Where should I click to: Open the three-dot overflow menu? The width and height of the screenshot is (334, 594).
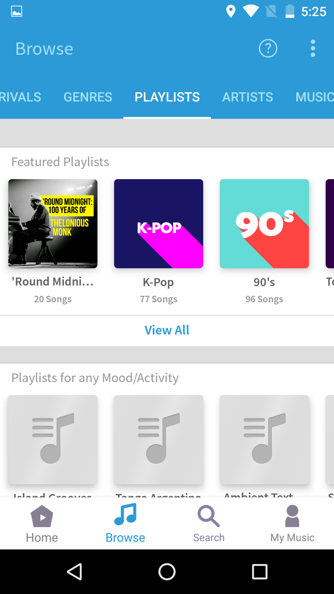pyautogui.click(x=313, y=48)
